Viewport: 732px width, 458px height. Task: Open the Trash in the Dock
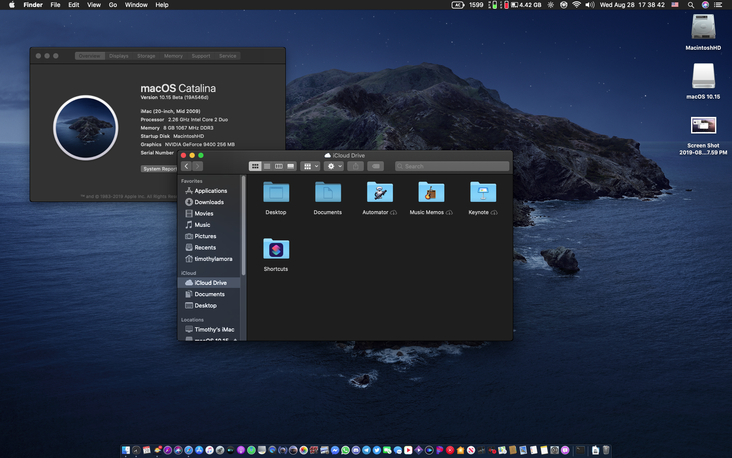606,450
